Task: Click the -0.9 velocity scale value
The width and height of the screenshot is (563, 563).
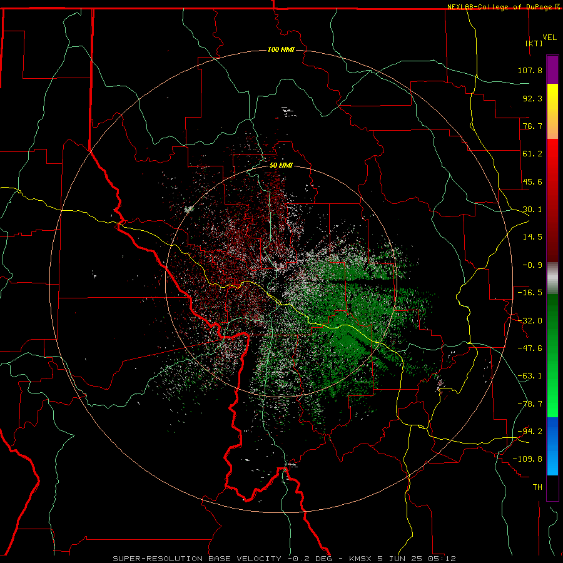Action: point(532,265)
